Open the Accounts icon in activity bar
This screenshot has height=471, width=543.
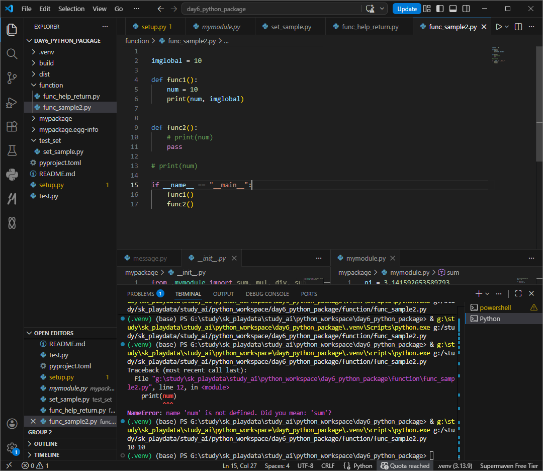[12, 424]
